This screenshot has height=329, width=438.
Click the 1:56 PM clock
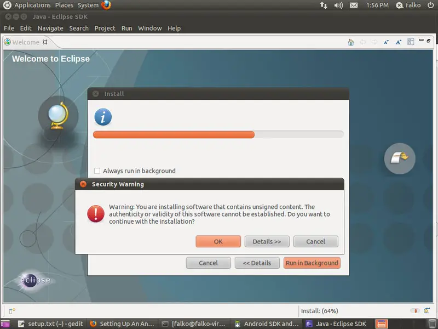tap(377, 5)
